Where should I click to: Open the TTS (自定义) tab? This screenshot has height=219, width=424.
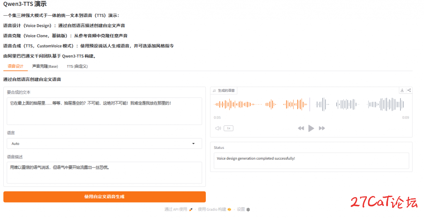pos(77,66)
